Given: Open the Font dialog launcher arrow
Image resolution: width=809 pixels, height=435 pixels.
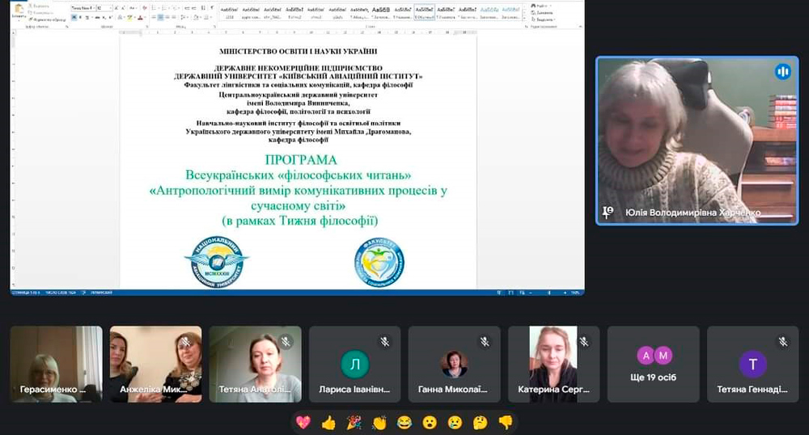Looking at the screenshot, I should tap(147, 26).
